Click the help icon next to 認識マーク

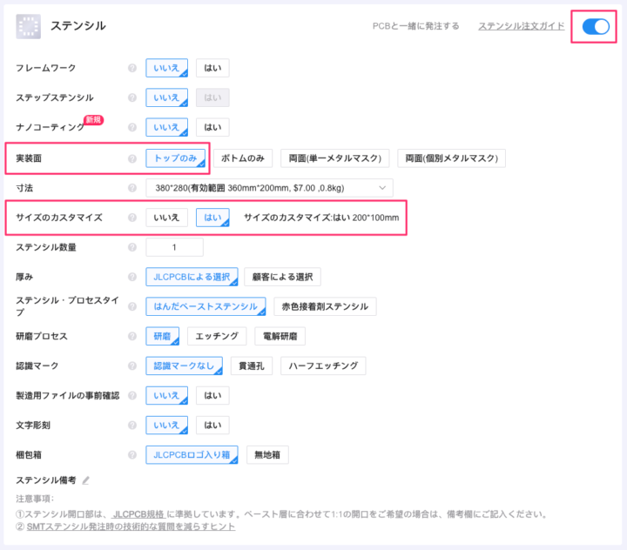point(132,366)
